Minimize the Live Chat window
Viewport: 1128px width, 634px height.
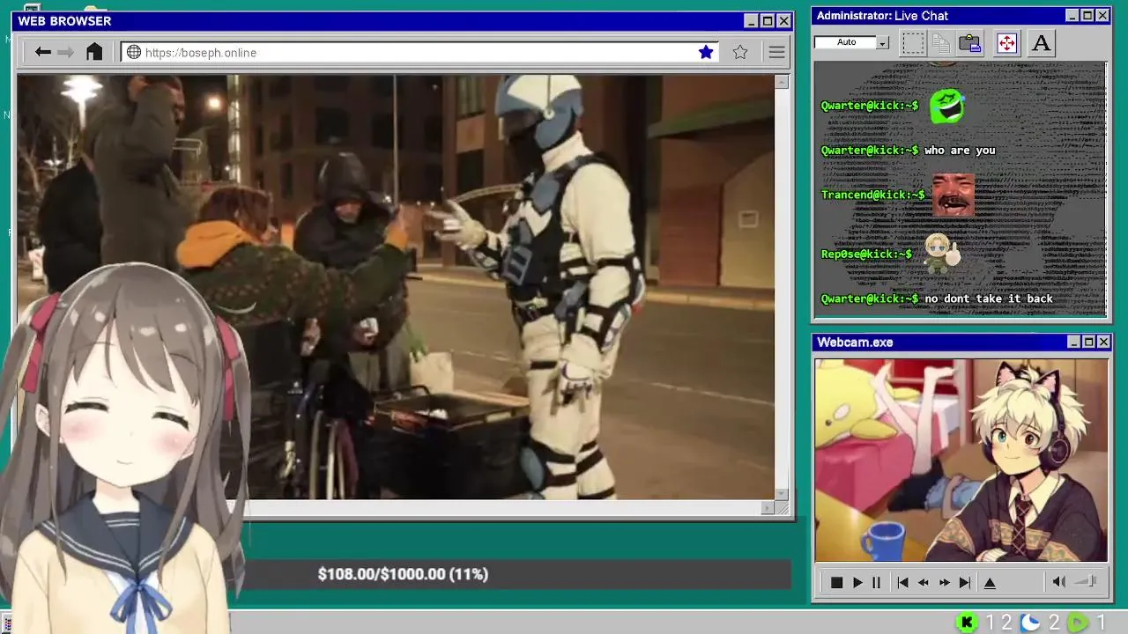click(1072, 16)
